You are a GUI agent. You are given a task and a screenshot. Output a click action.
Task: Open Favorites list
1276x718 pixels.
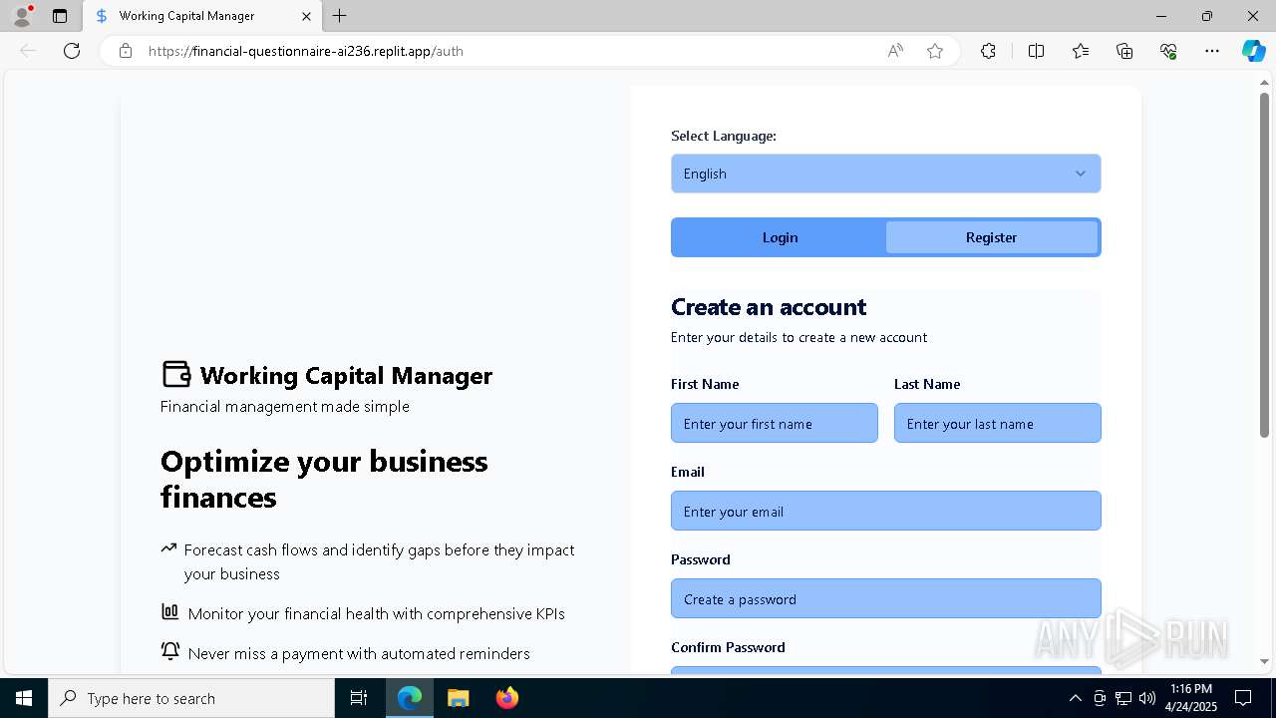[1081, 51]
